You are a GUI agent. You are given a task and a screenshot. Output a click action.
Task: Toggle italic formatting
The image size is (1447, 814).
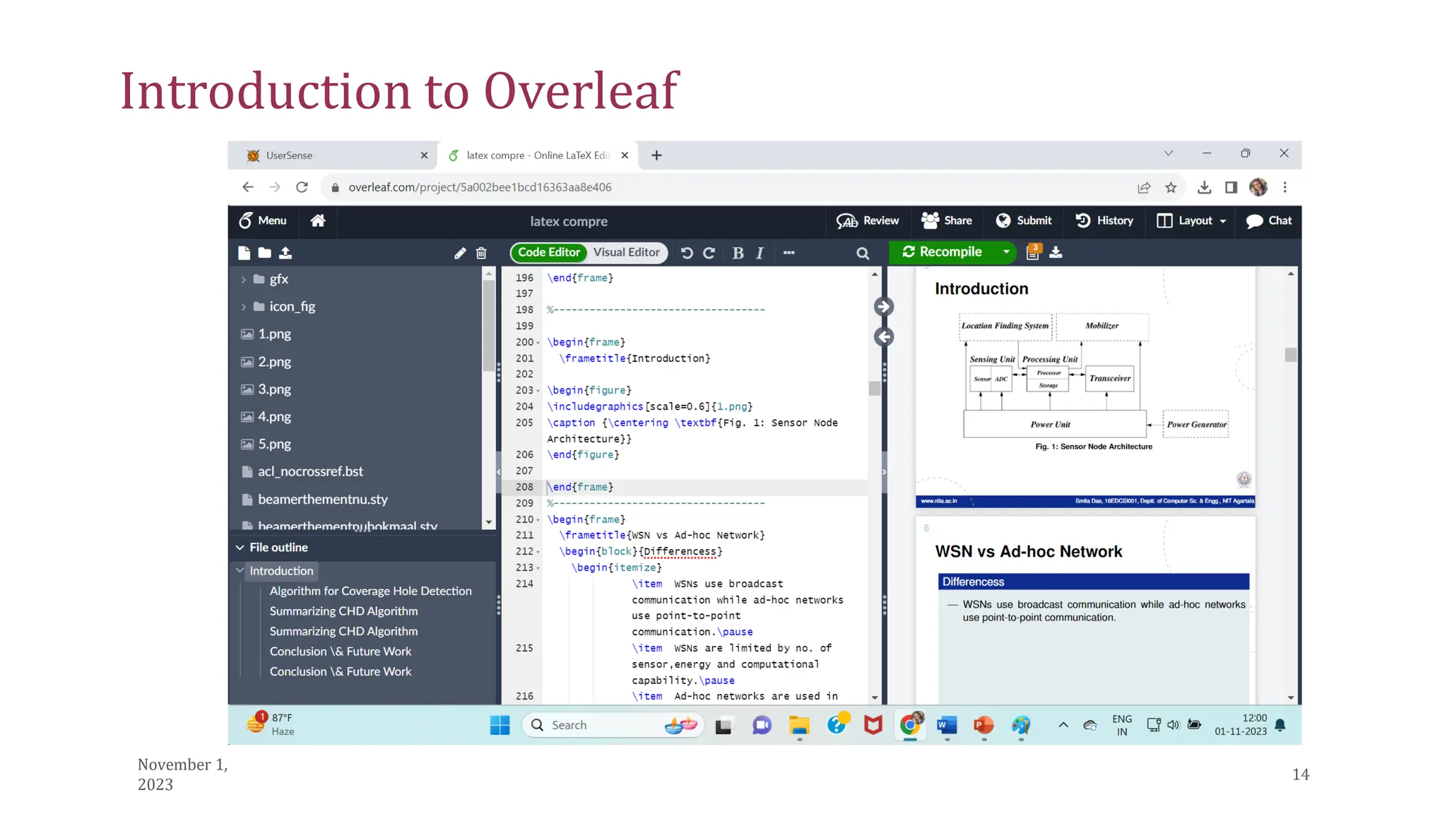tap(760, 253)
